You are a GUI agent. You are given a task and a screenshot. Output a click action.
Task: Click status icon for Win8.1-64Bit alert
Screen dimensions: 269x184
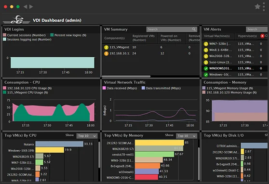point(206,50)
